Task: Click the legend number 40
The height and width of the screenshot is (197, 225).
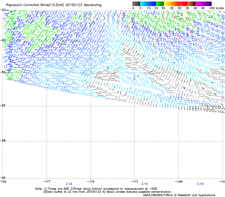Action: tap(195, 8)
